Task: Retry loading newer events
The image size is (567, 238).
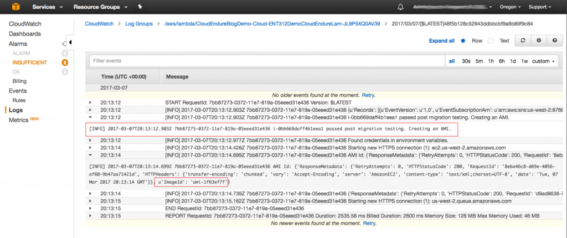Action: tap(369, 224)
